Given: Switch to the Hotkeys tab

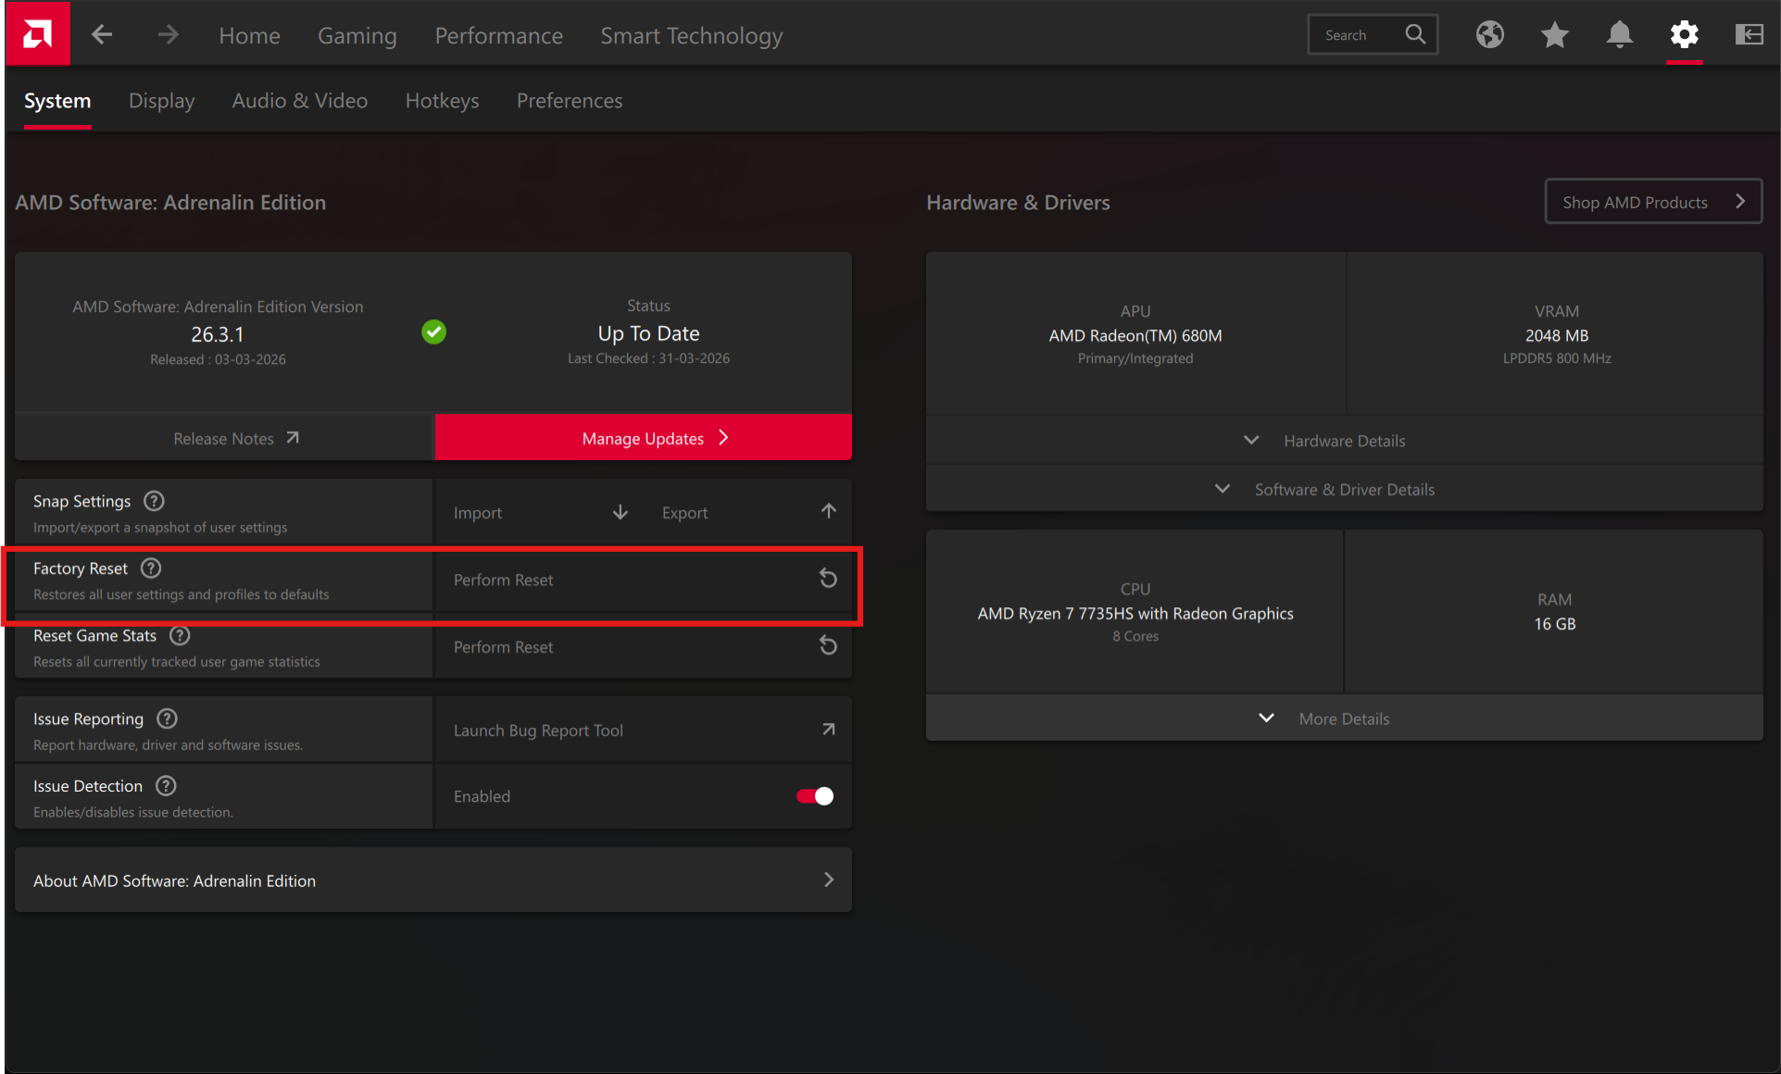Looking at the screenshot, I should click(443, 101).
